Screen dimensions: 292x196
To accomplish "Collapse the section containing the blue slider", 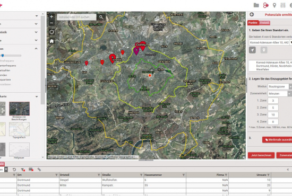I will (36, 49).
